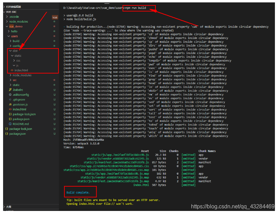Expand node_modules folder under VUE-SRC
Viewport: 278px width, 213px height.
click(x=7, y=22)
